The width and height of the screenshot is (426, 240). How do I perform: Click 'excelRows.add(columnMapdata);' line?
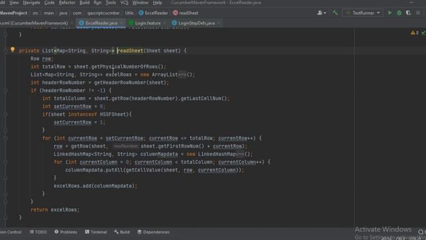[x=95, y=186]
